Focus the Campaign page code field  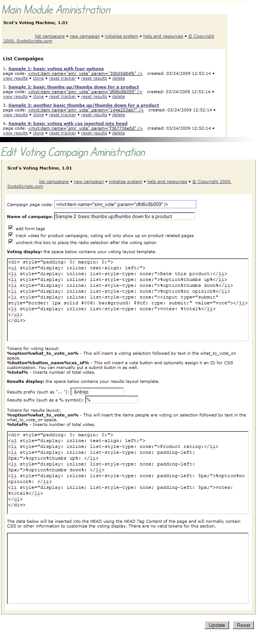(x=125, y=204)
